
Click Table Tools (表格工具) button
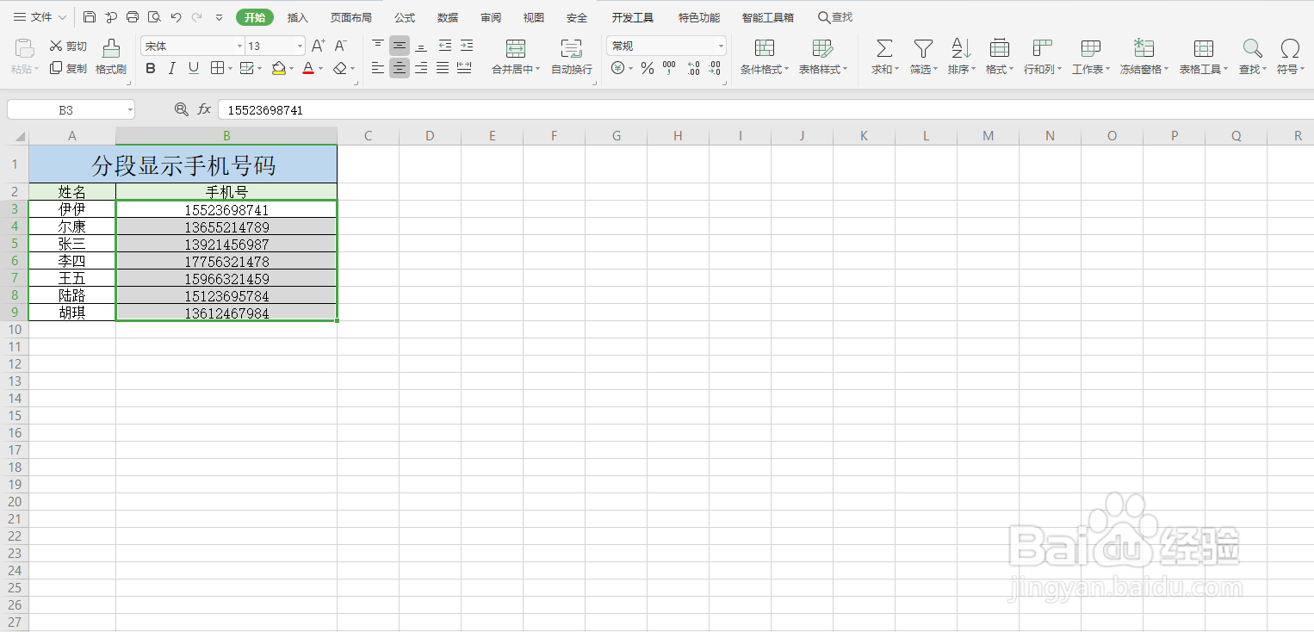tap(1204, 57)
